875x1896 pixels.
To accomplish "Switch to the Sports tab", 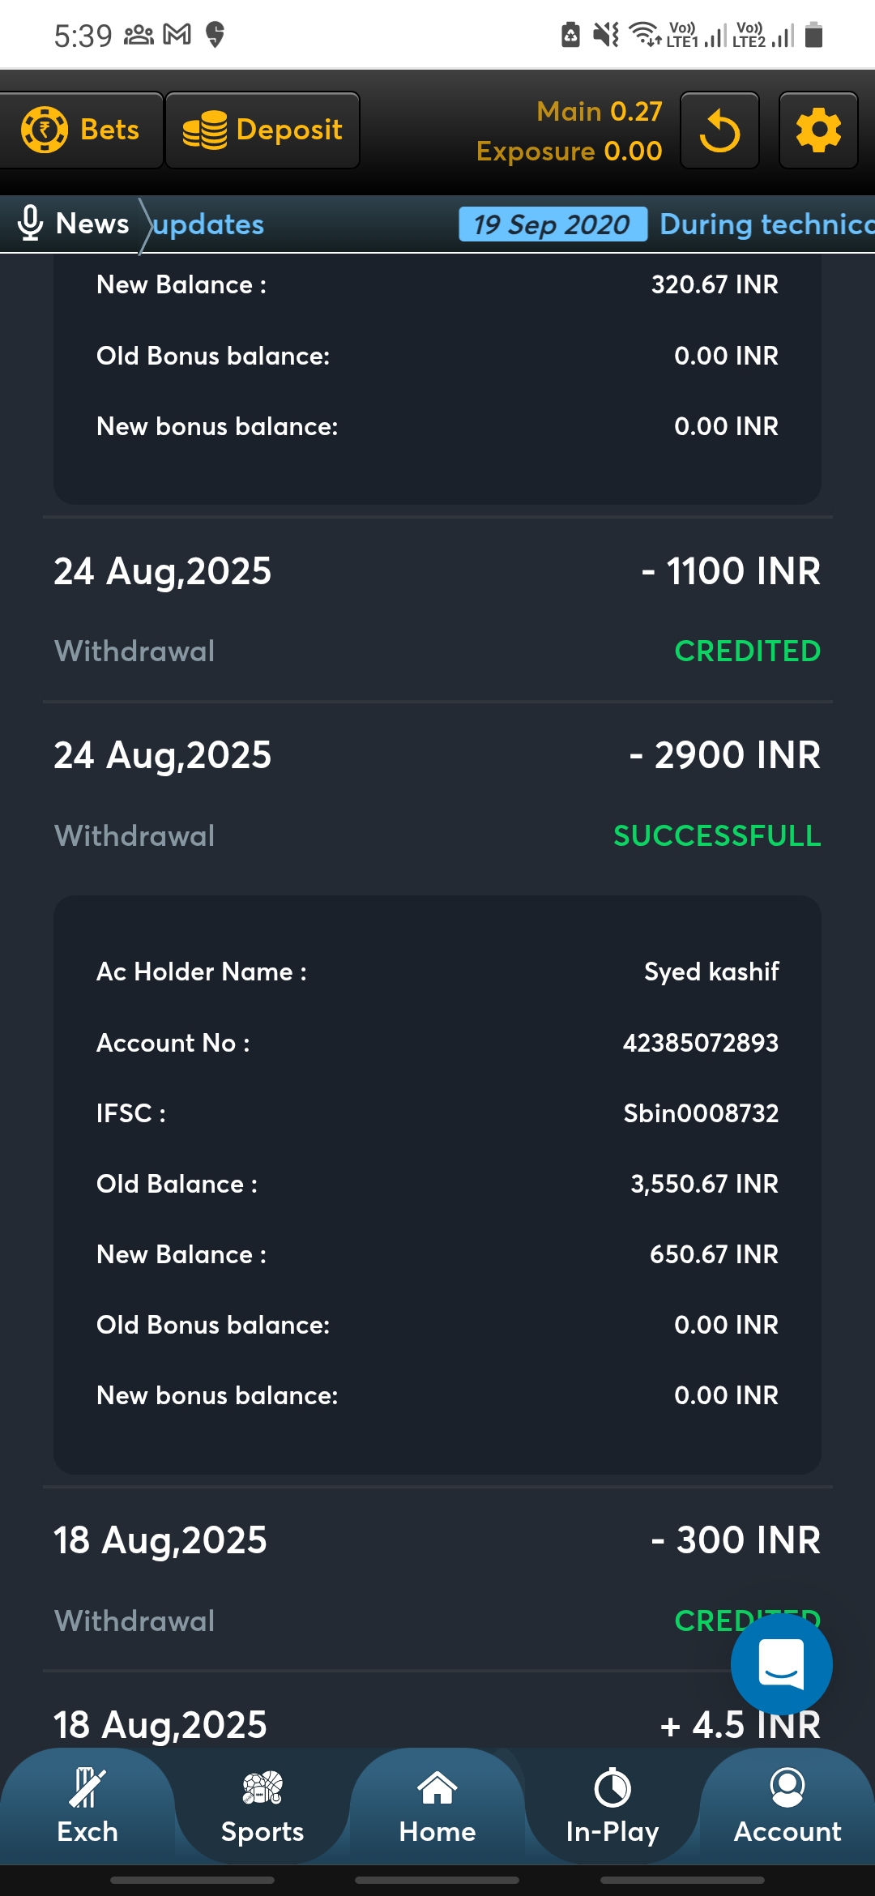I will (x=262, y=1805).
